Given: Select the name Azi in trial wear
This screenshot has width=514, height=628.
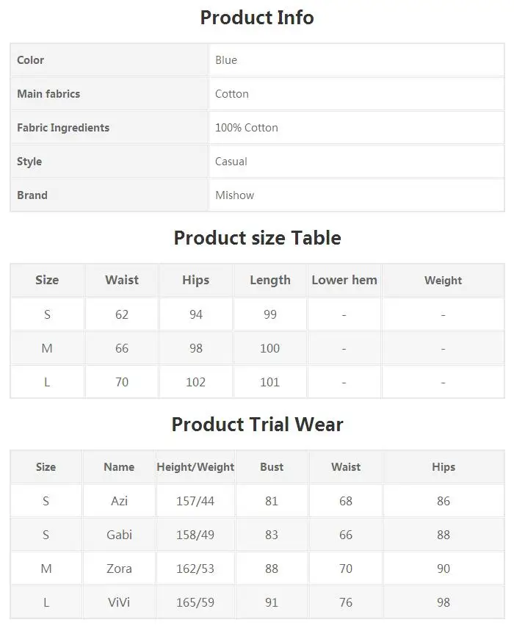Looking at the screenshot, I should 119,501.
